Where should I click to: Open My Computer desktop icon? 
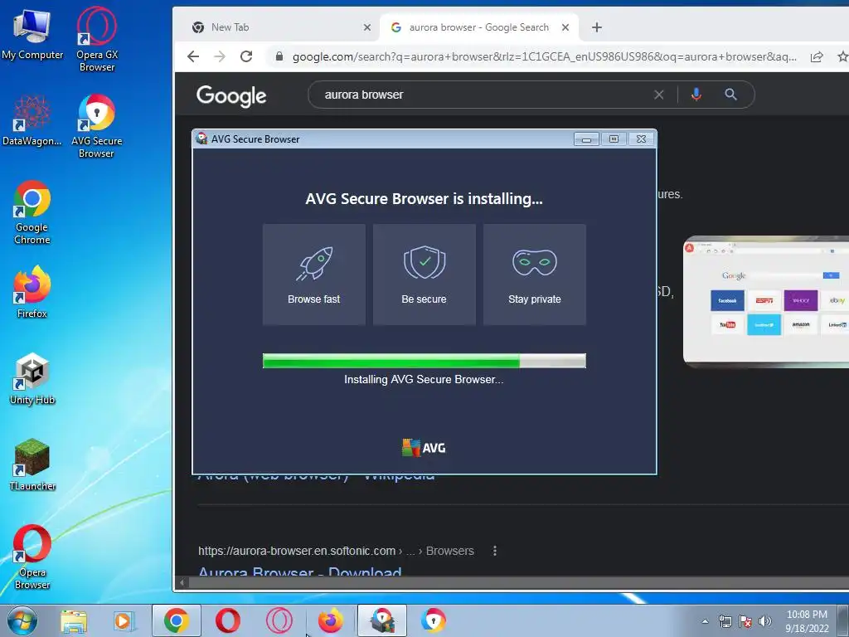pyautogui.click(x=32, y=35)
